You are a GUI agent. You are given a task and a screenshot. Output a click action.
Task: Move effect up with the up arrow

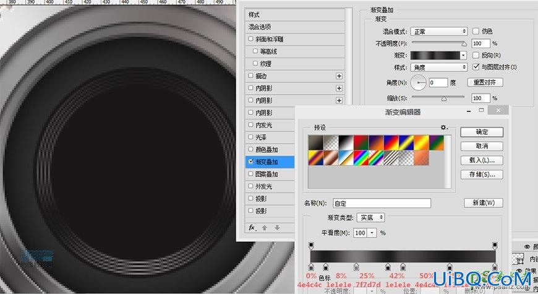tap(265, 228)
